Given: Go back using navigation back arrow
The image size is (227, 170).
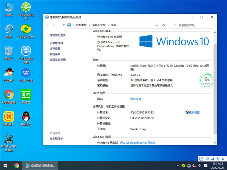Looking at the screenshot, I should 48,25.
